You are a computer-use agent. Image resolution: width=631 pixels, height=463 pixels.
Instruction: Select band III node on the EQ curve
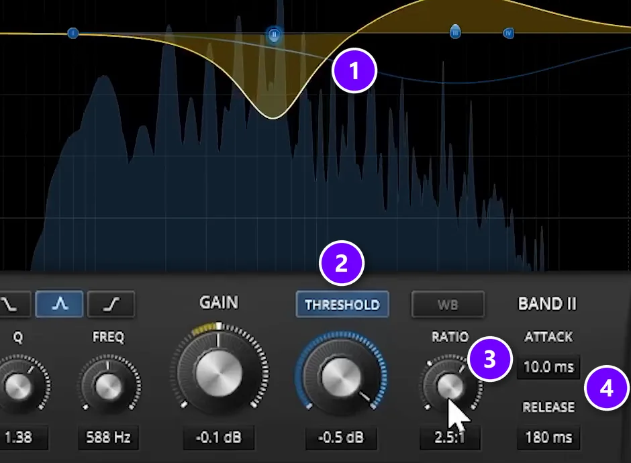click(x=455, y=32)
